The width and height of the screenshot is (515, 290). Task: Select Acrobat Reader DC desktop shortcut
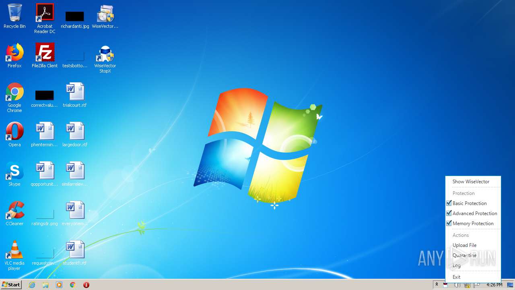click(45, 19)
